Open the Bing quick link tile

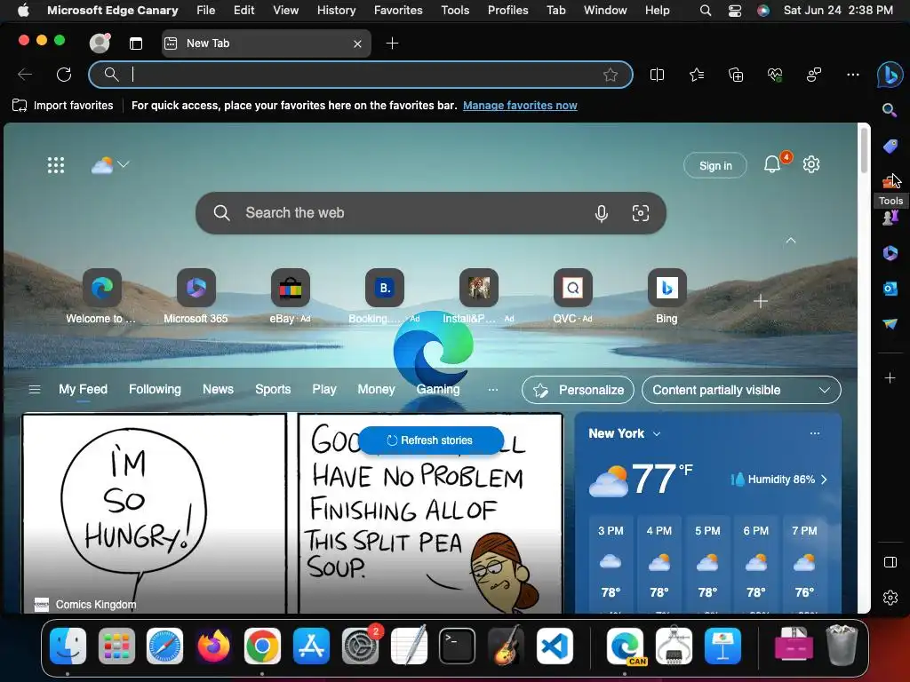click(667, 296)
